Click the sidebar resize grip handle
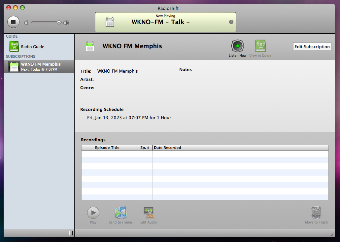340x242 pixels. click(71, 233)
